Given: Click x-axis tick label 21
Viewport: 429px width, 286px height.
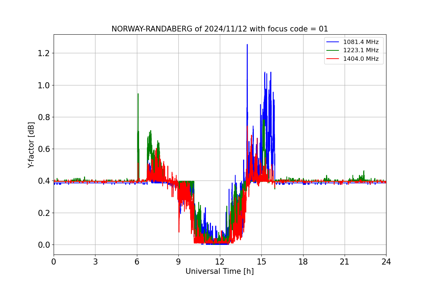Looking at the screenshot, I should point(345,262).
